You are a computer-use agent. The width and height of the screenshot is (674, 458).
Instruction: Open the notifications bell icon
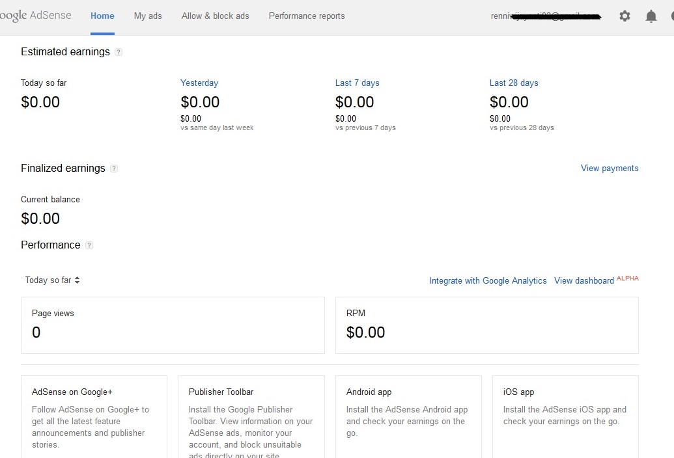(x=651, y=16)
